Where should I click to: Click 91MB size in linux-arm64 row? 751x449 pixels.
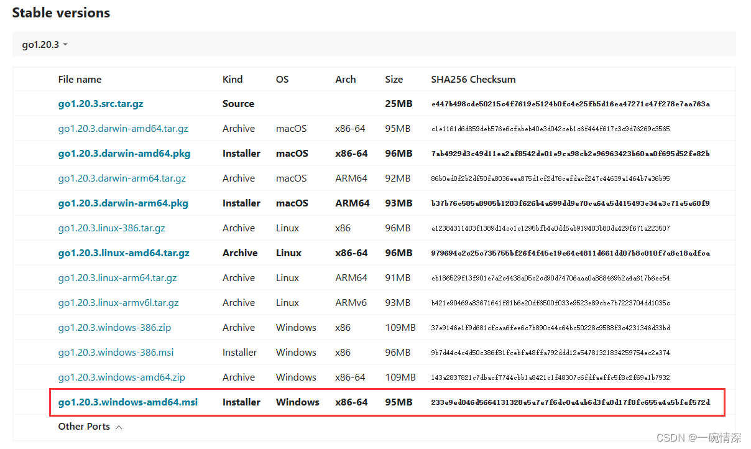398,278
